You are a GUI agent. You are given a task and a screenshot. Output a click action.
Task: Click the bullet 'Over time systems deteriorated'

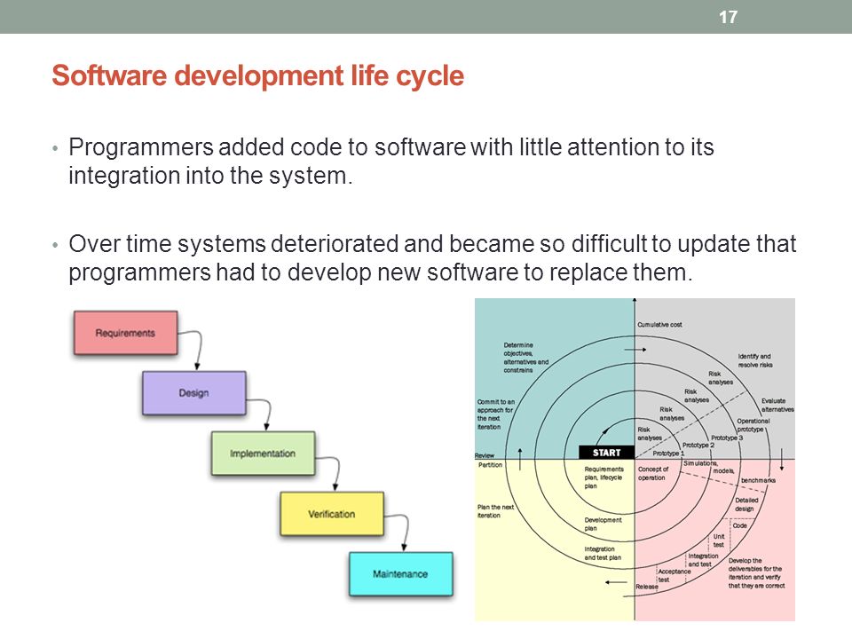tap(432, 258)
